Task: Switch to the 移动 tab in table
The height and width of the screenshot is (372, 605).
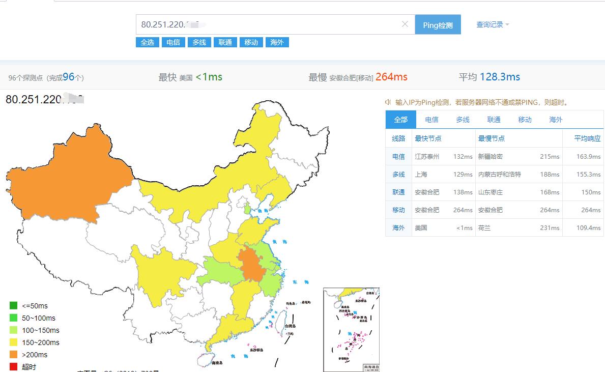Action: tap(525, 120)
